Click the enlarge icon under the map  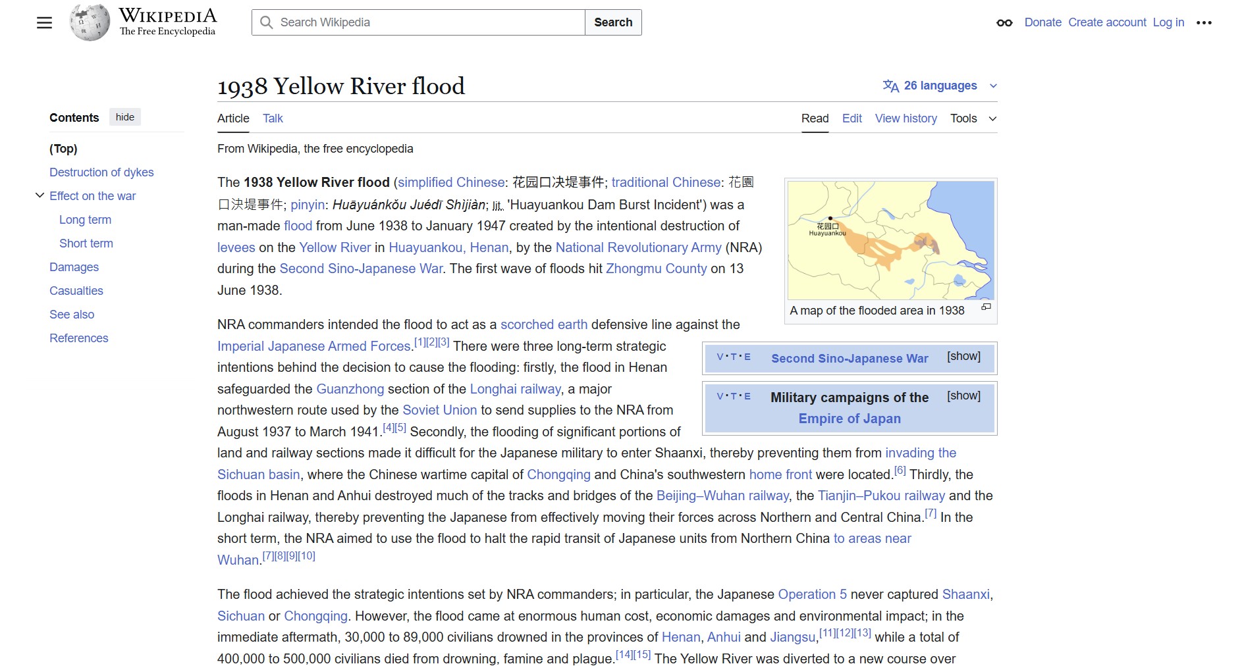pos(986,307)
